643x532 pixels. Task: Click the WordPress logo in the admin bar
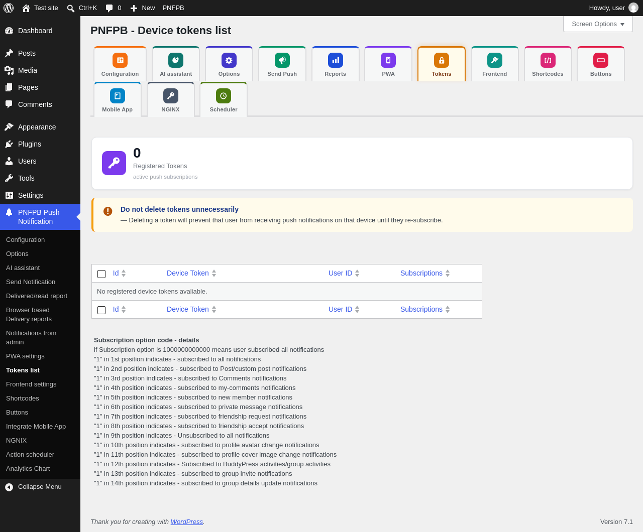9,8
